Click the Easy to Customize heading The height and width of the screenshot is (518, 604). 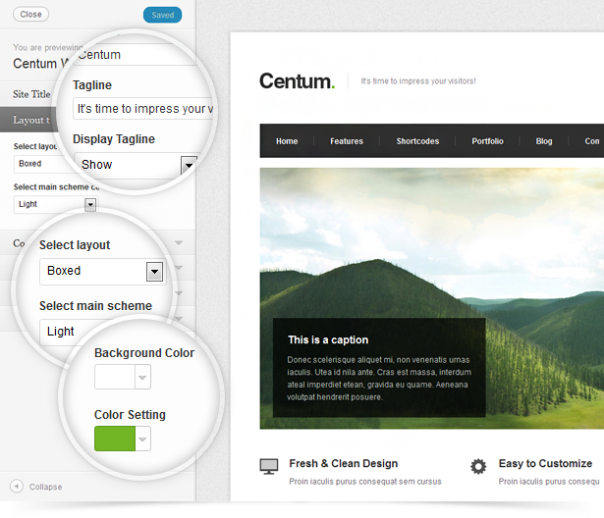545,463
